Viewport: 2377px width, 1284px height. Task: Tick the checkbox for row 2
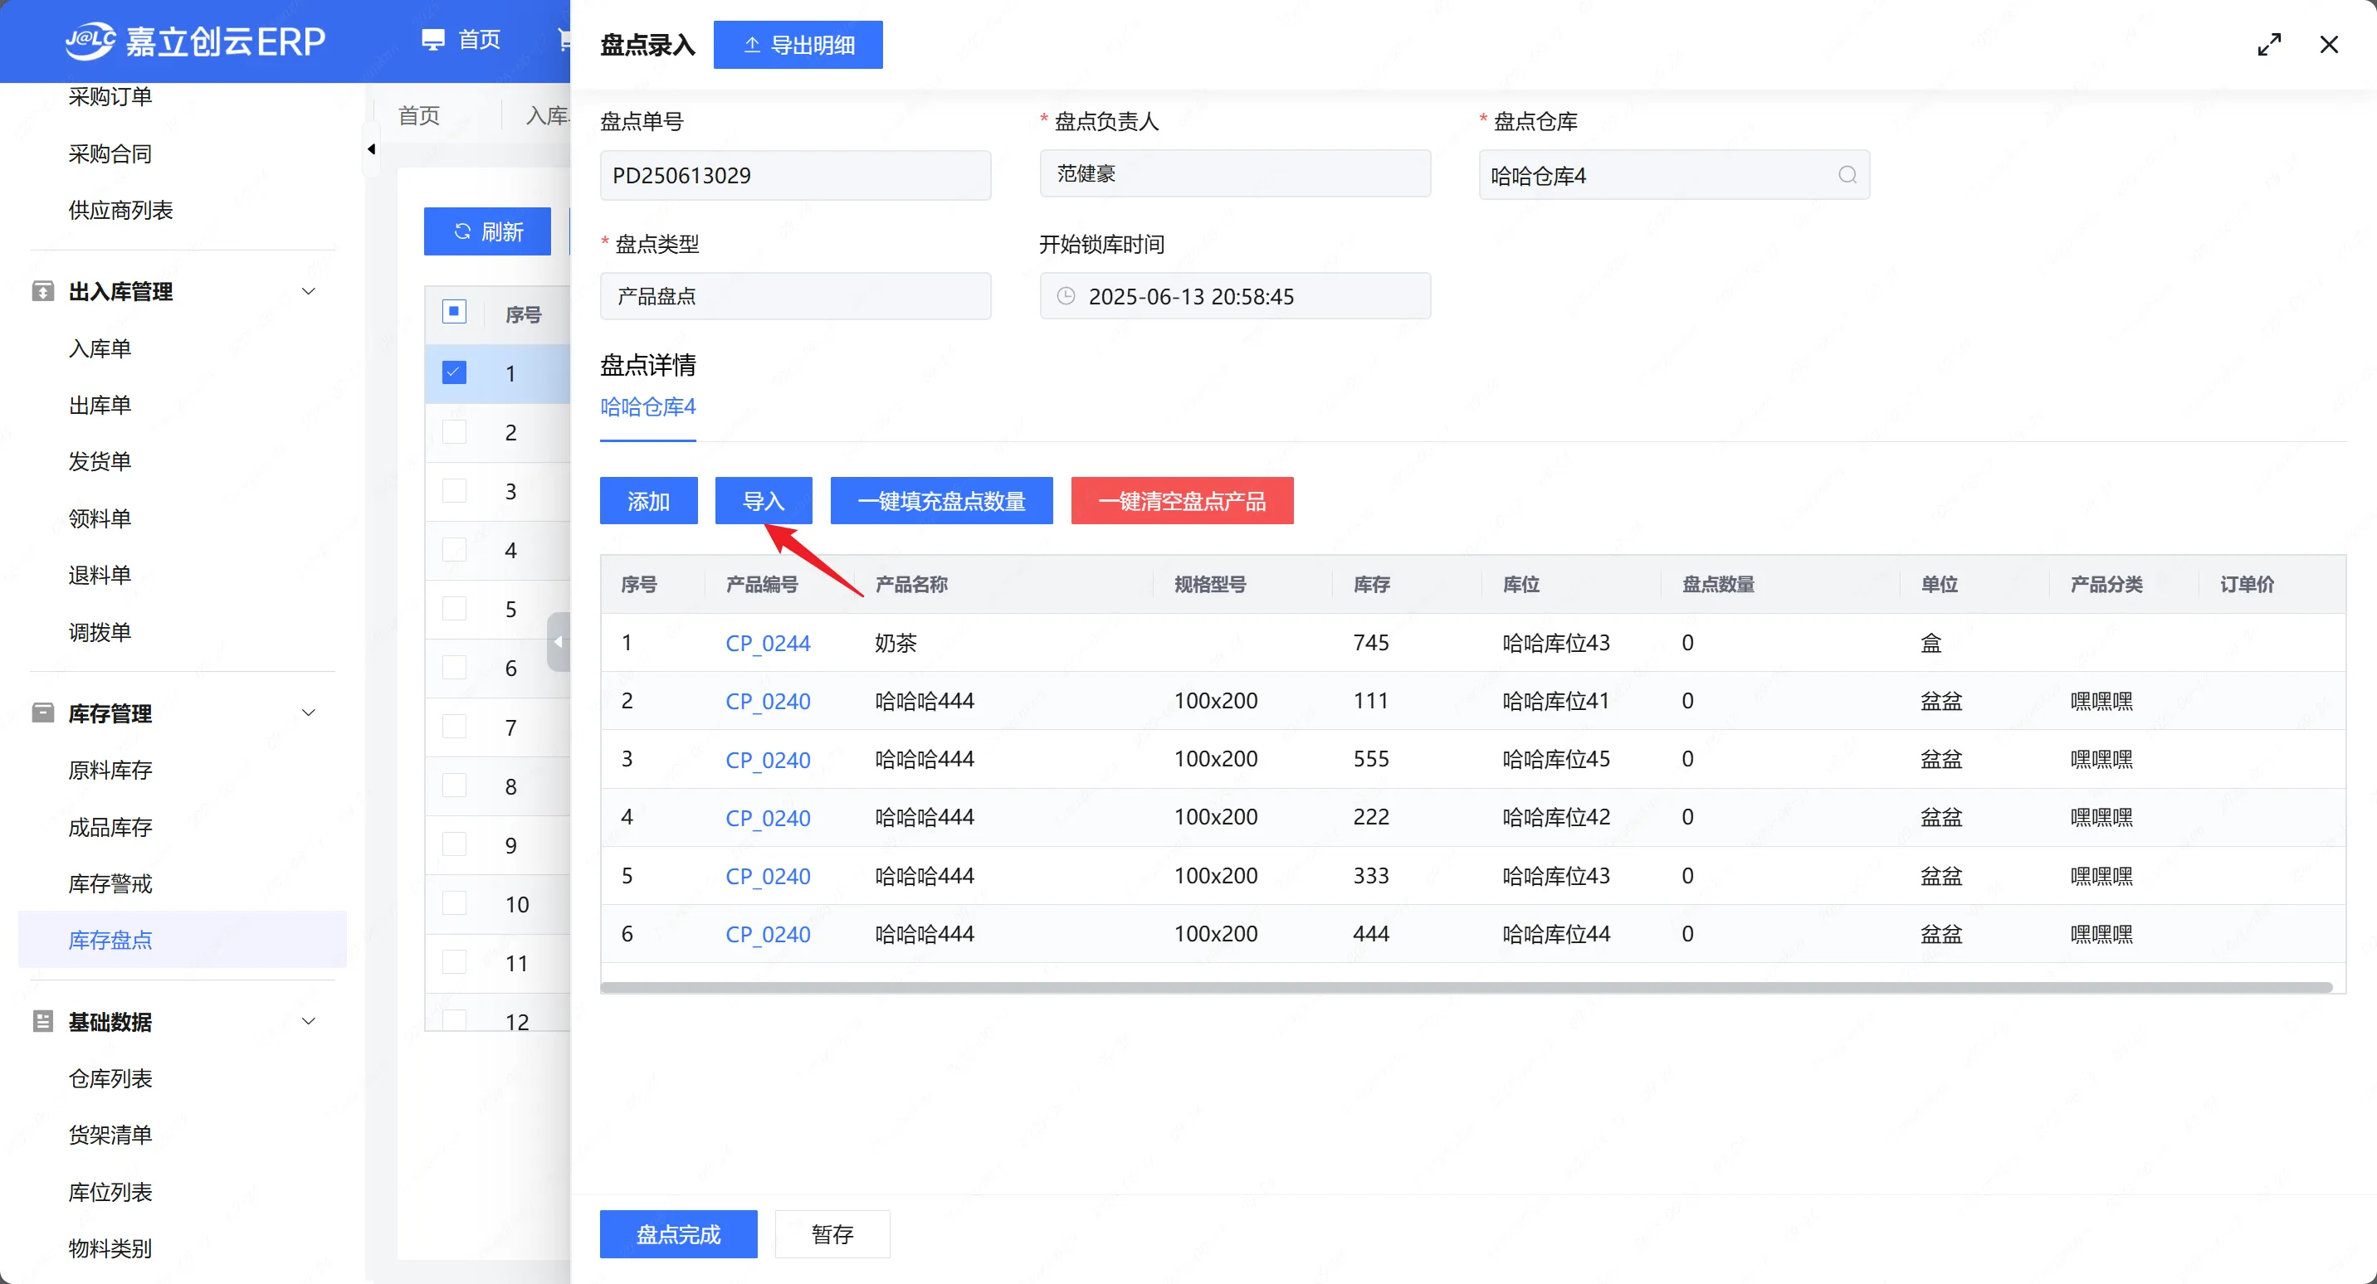click(x=454, y=431)
